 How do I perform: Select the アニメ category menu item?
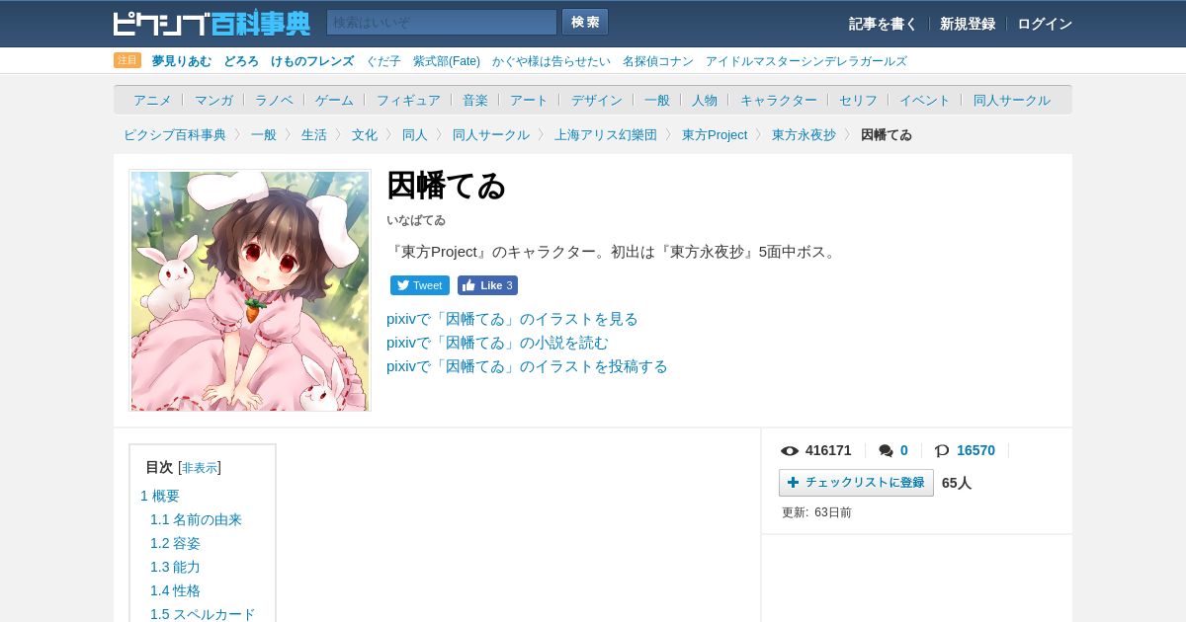tap(152, 100)
